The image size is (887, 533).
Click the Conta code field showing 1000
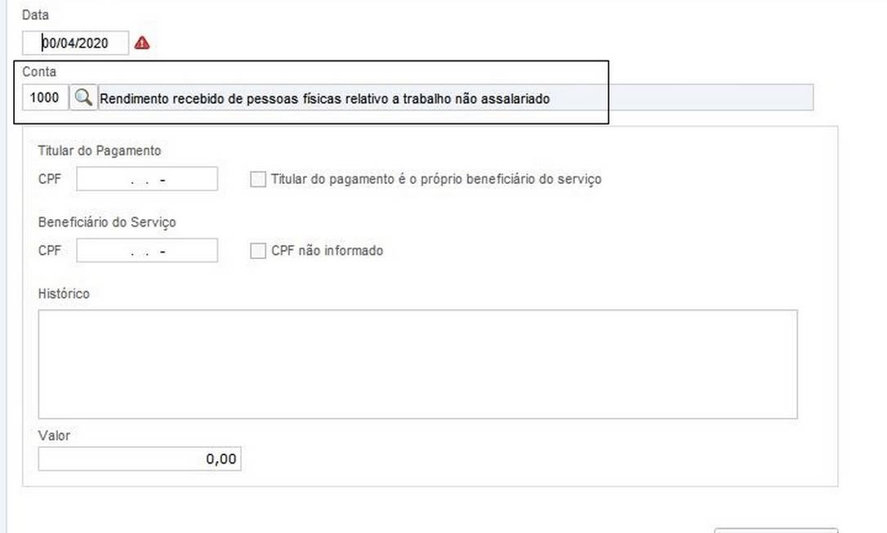pos(45,98)
